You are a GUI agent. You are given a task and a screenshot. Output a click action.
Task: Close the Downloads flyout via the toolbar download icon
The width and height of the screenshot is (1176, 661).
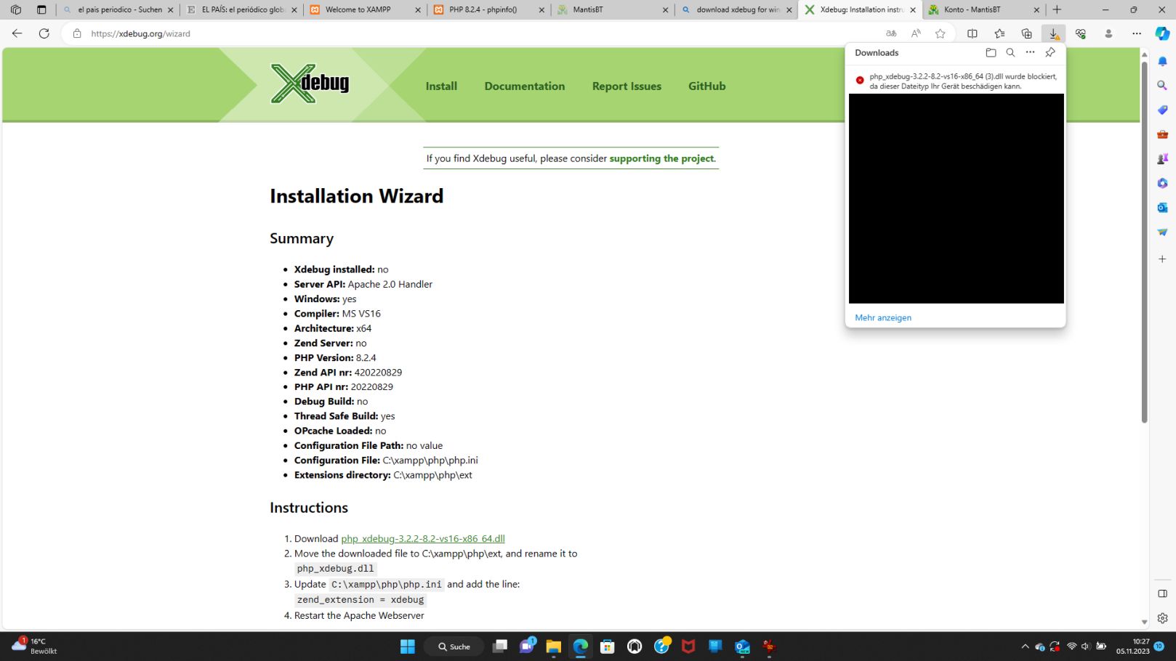click(1053, 33)
